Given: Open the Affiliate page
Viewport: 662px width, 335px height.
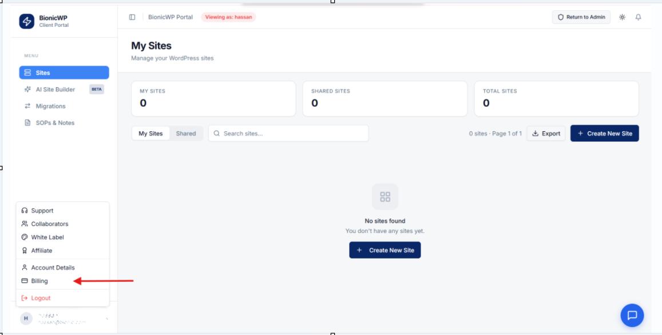Looking at the screenshot, I should tap(62, 251).
